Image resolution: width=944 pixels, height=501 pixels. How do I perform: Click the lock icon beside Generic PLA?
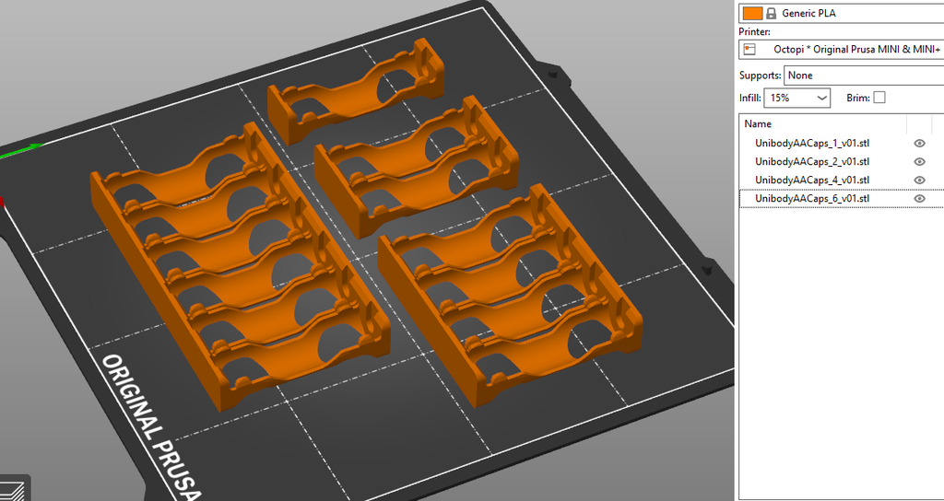tap(772, 13)
